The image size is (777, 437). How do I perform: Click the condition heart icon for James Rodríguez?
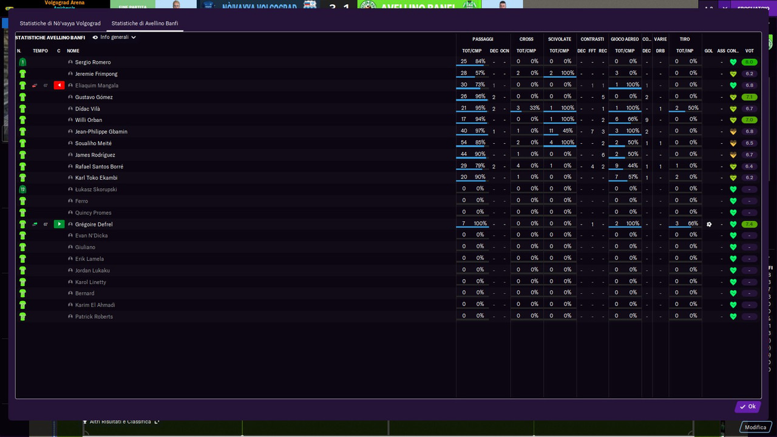(x=733, y=155)
